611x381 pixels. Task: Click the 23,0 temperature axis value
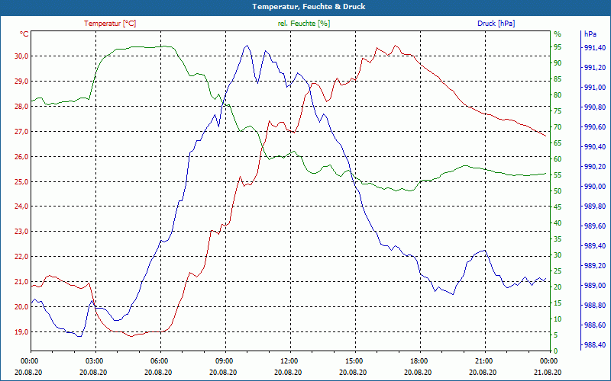tap(21, 232)
